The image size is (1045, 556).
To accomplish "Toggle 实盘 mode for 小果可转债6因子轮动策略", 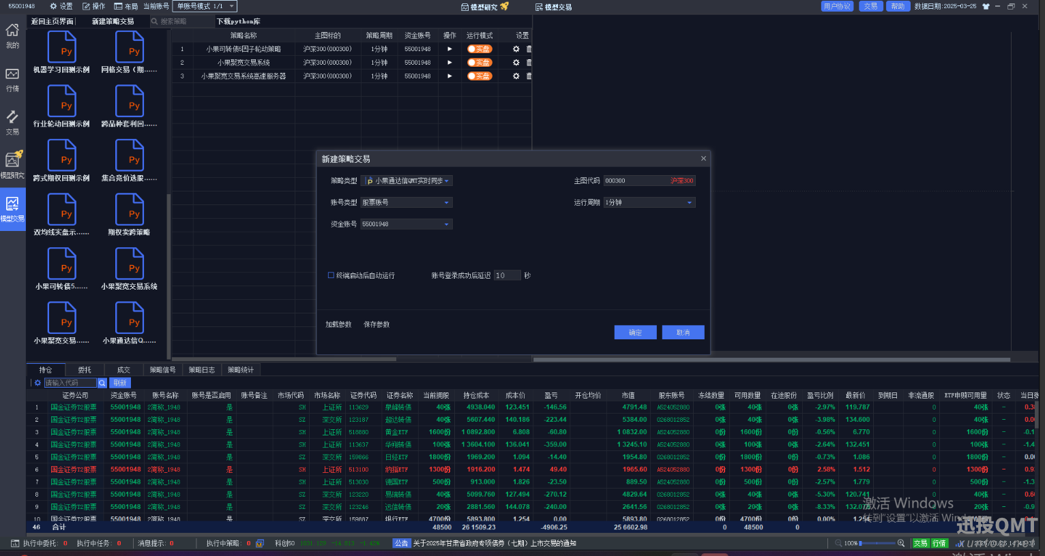I will click(x=480, y=49).
